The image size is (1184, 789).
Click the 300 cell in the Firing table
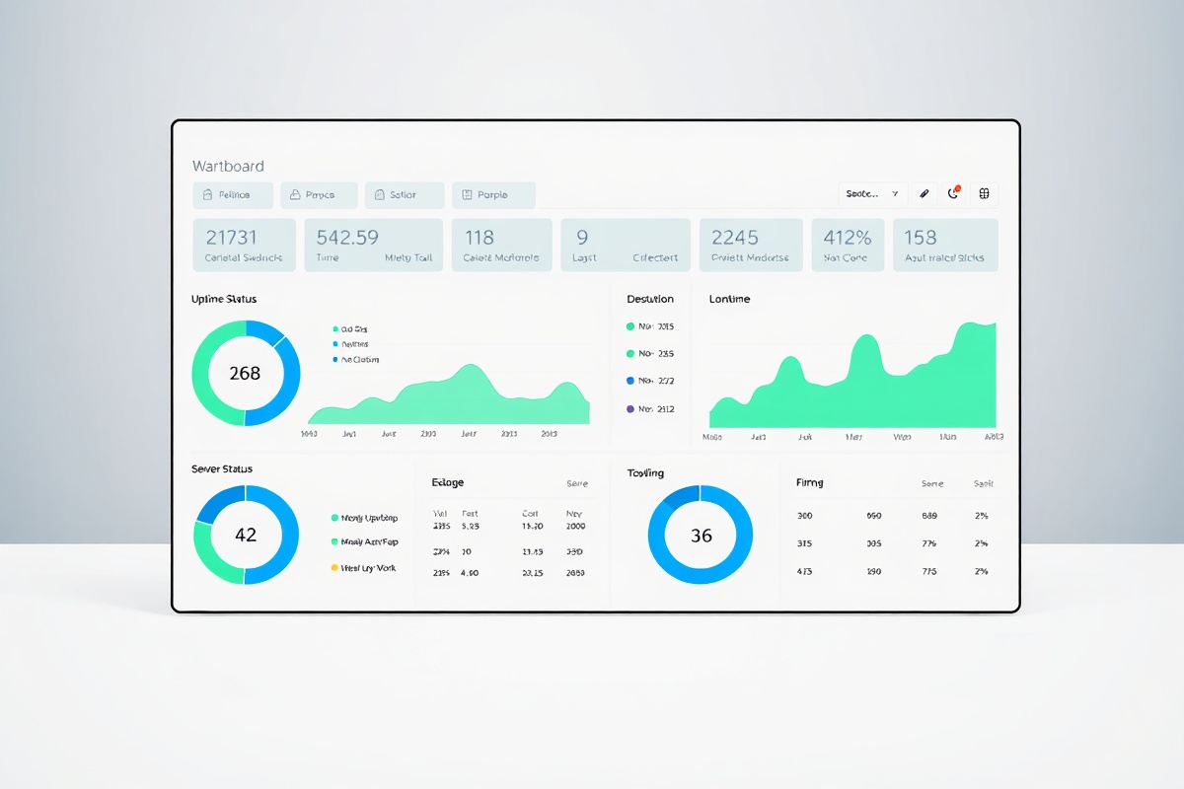[x=804, y=516]
